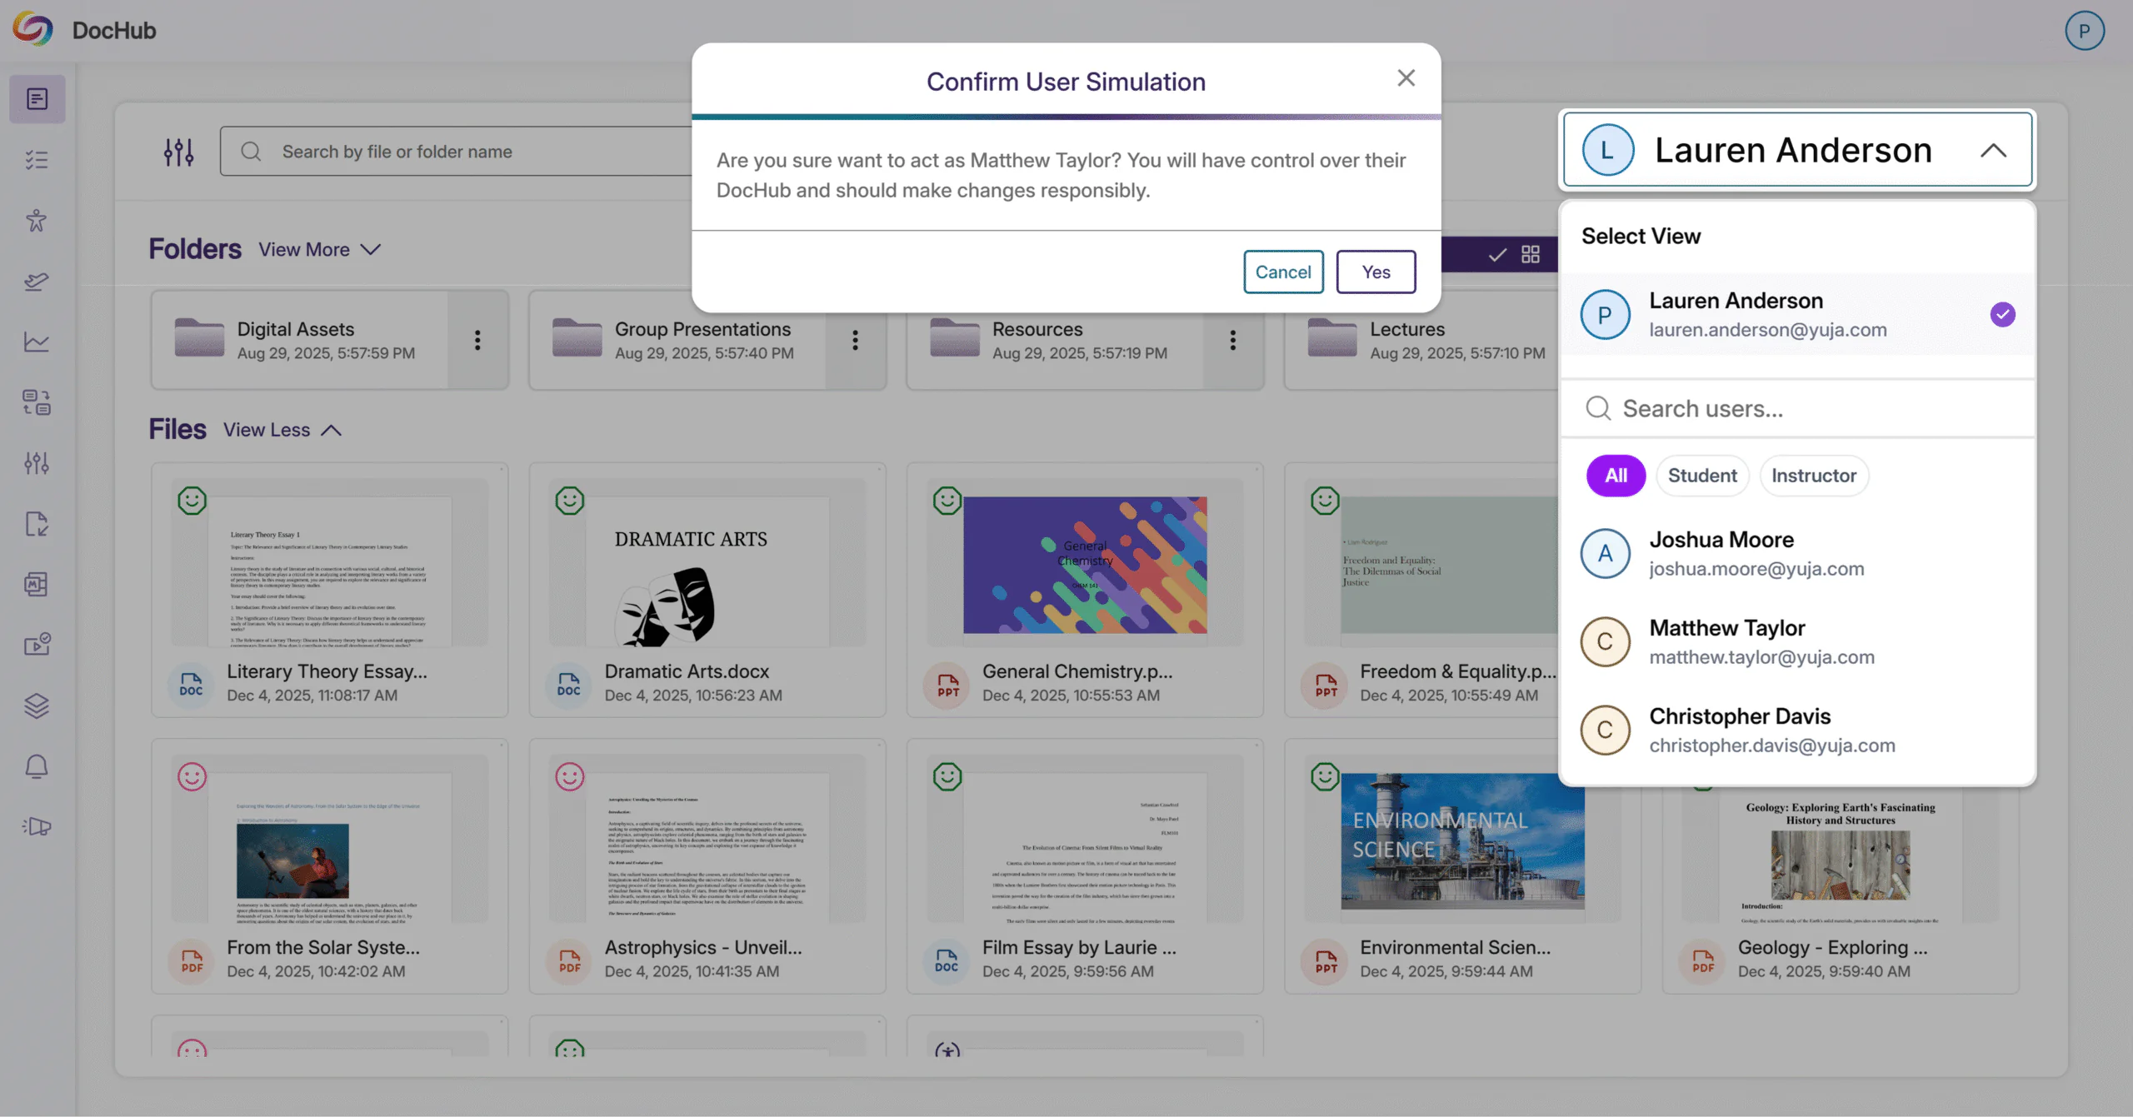
Task: Open three-dot menu for Digital Assets folder
Action: click(x=477, y=340)
